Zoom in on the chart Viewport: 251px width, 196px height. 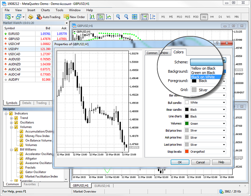point(118,17)
